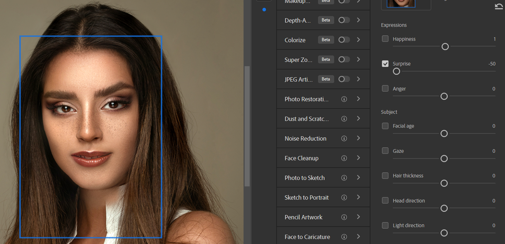Turn on the Super Zoom toggle
The image size is (505, 244).
click(x=344, y=59)
